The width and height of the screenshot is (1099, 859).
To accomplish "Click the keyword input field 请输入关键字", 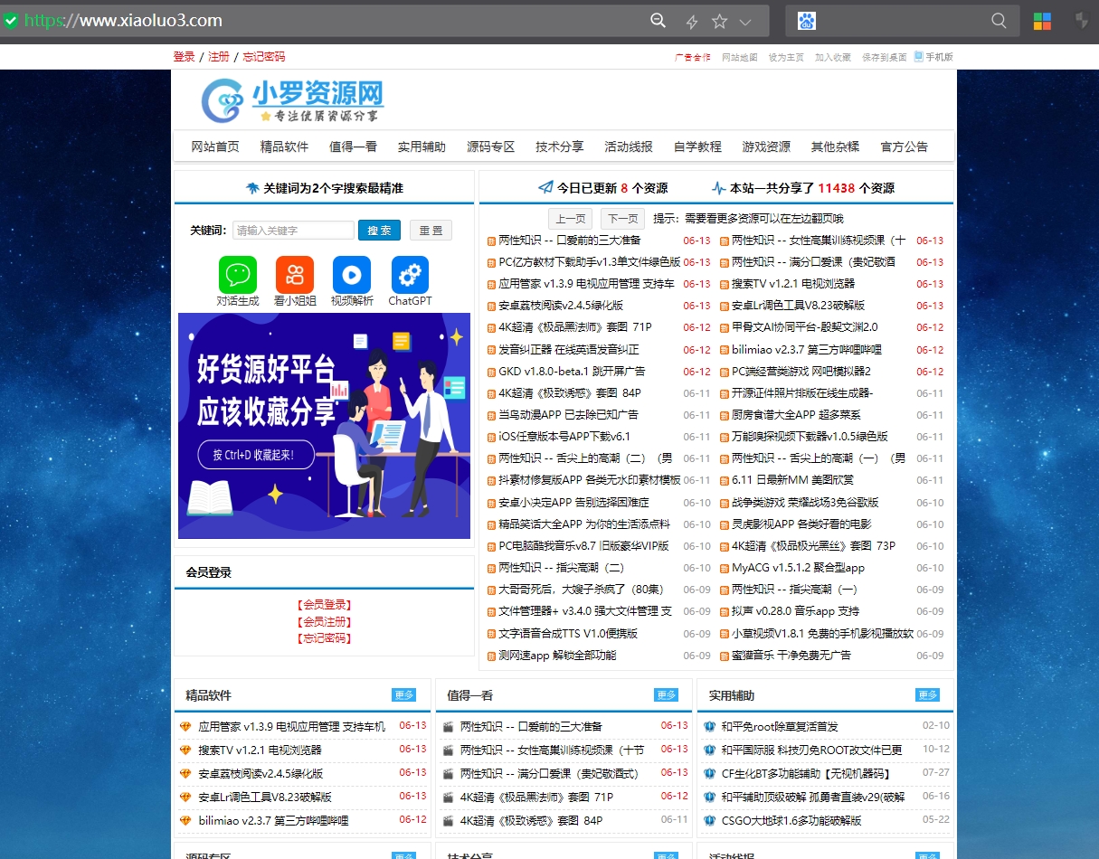I will point(293,230).
